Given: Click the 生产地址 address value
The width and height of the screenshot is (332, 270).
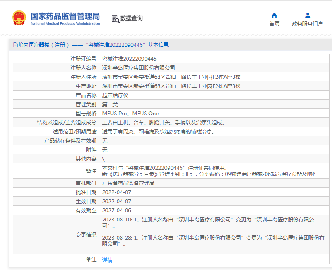Looking at the screenshot, I should (x=171, y=86).
